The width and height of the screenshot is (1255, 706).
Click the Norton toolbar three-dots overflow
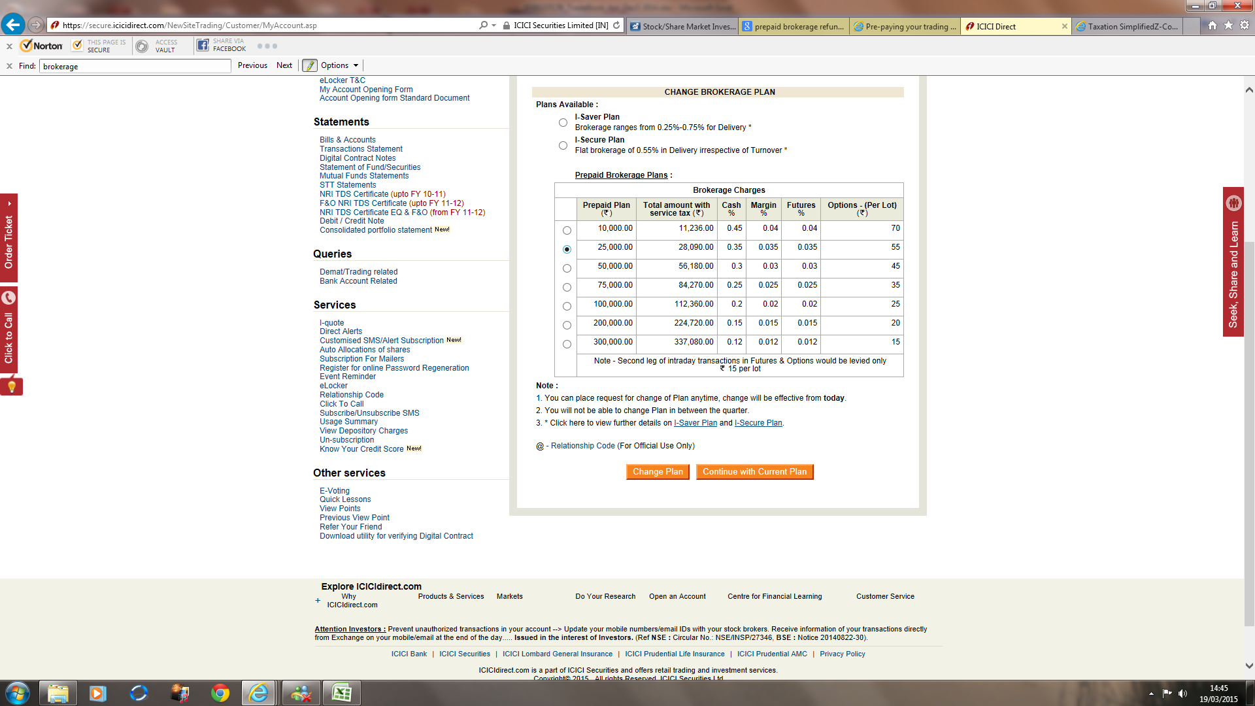[267, 46]
